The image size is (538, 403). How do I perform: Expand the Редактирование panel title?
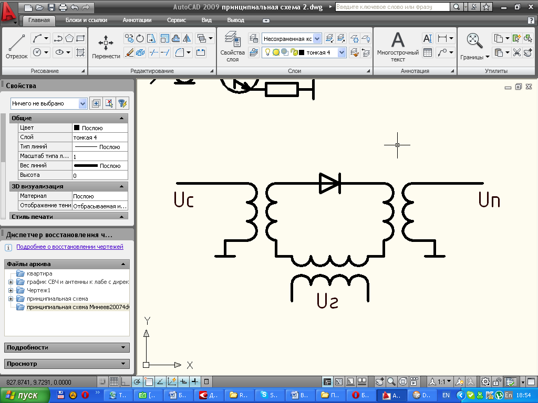point(152,71)
